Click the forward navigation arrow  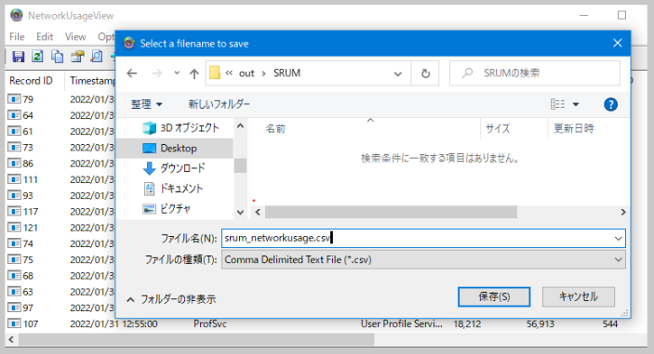[157, 73]
